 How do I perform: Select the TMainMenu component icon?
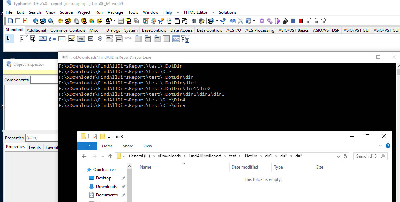(24, 39)
